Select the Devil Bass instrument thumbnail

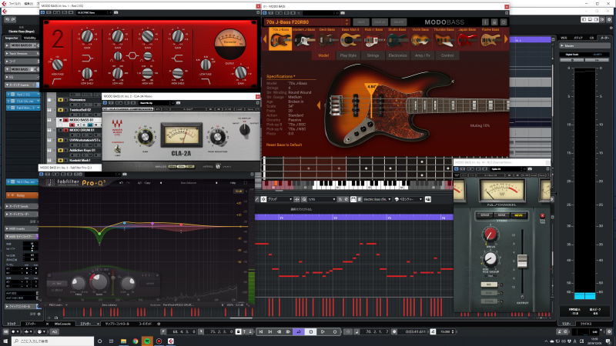click(x=327, y=38)
